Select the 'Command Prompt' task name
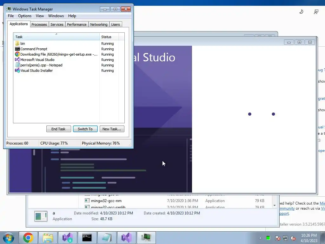Screen dimensions: 325x244 (x=34, y=49)
